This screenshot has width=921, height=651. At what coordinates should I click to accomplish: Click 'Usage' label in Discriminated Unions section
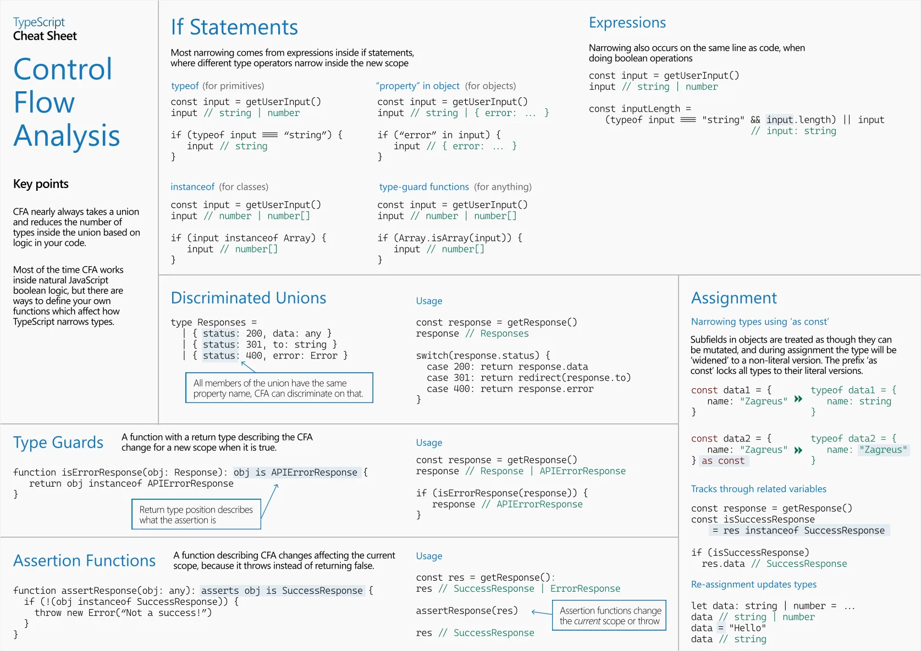[x=429, y=301]
